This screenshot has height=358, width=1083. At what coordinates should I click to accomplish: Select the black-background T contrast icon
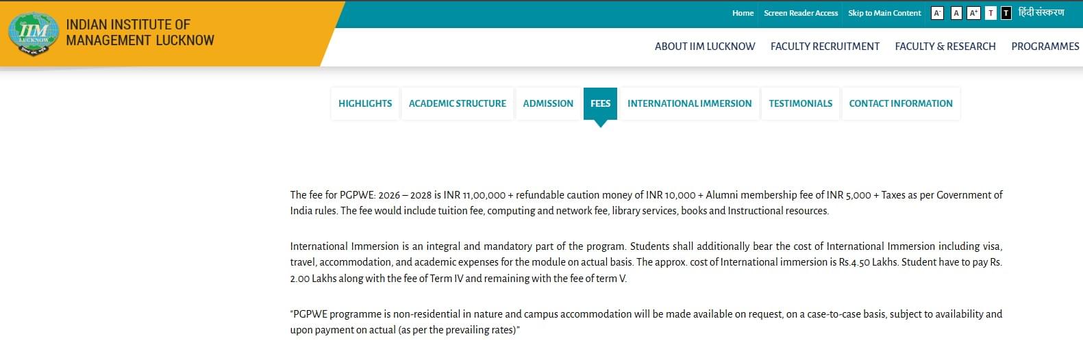pyautogui.click(x=1006, y=13)
